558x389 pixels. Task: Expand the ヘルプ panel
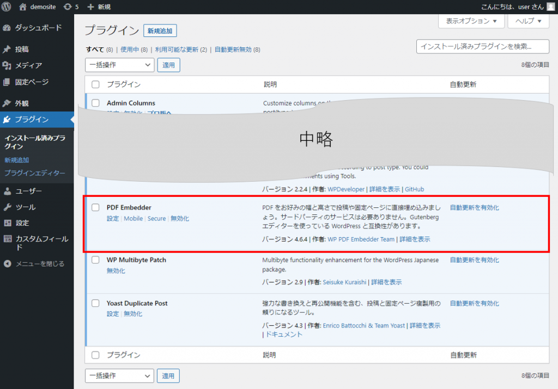[528, 21]
